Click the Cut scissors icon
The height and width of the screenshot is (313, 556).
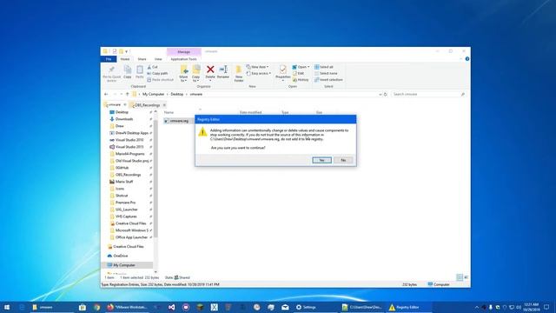tap(153, 67)
